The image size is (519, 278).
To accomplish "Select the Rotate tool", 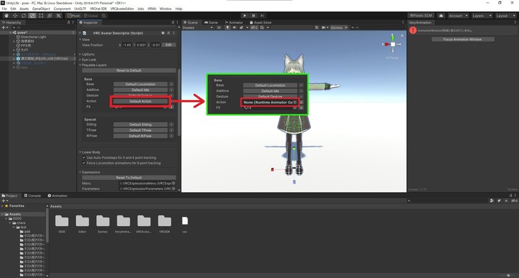I will coord(24,16).
